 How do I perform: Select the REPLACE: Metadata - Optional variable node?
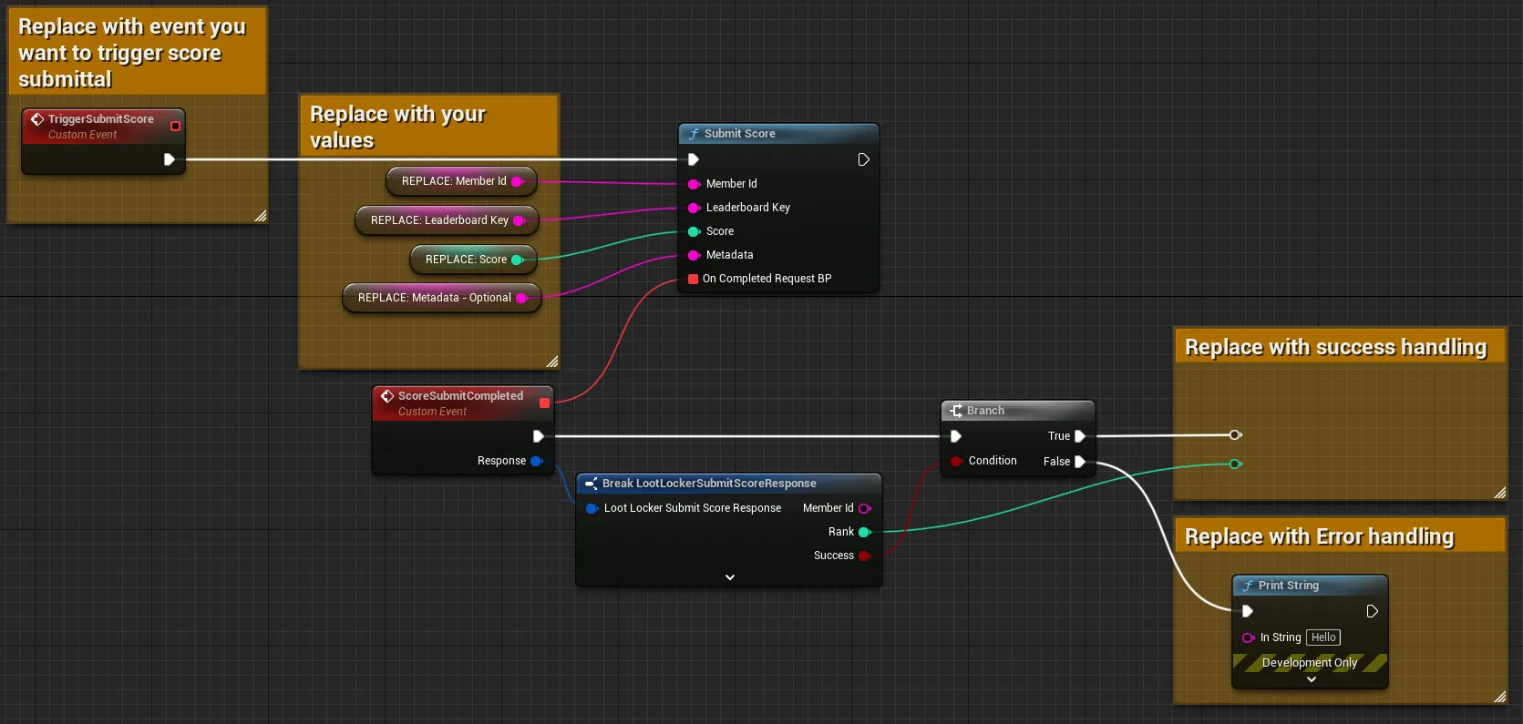(x=442, y=298)
